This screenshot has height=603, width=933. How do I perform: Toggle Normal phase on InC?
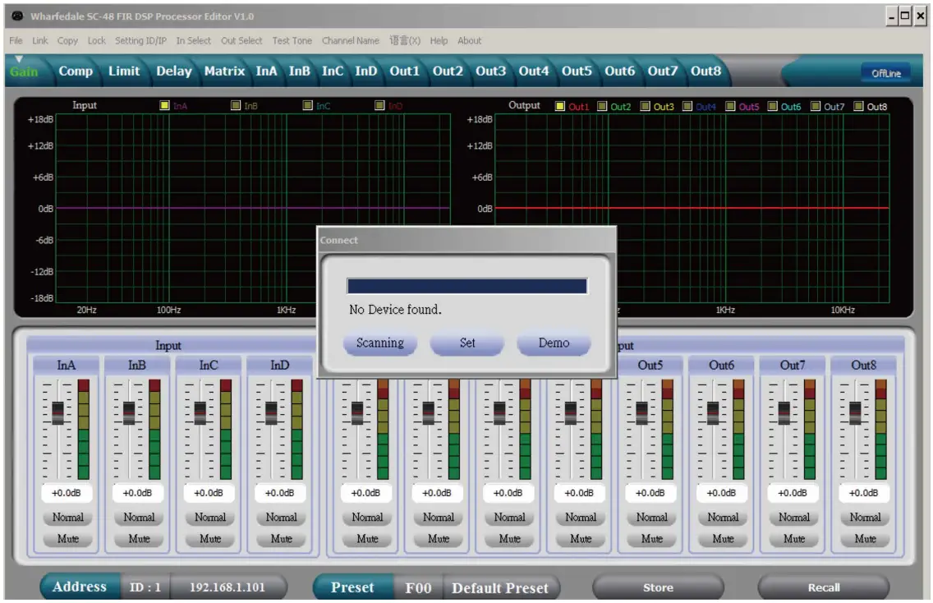coord(210,518)
